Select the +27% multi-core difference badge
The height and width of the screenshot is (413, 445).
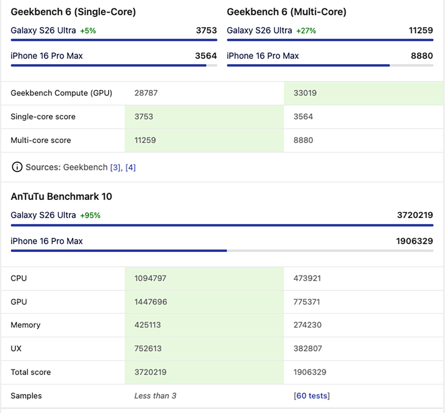pyautogui.click(x=306, y=31)
